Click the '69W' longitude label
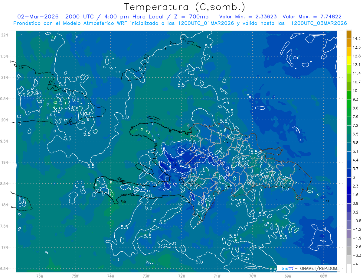 pyautogui.click(x=288, y=275)
